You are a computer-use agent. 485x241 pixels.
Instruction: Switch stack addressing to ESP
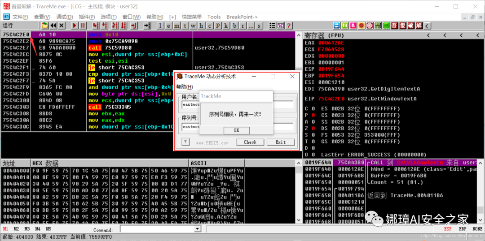pyautogui.click(x=448, y=229)
